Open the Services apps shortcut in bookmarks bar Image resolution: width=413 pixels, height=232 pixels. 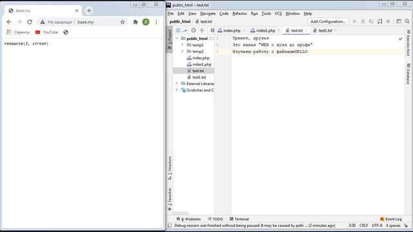(x=18, y=32)
